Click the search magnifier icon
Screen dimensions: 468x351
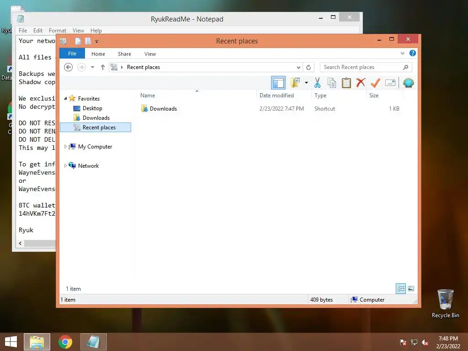(405, 67)
